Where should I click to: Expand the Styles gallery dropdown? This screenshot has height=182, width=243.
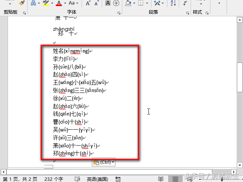click(201, 4)
